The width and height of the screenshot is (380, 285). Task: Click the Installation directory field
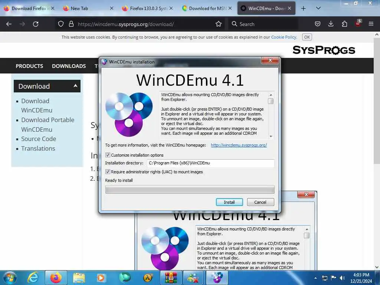[x=211, y=163]
